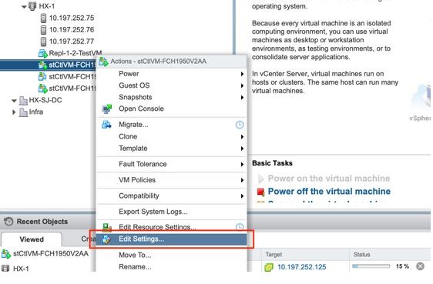Click the Open Console monitor icon
The height and width of the screenshot is (284, 433).
[x=106, y=109]
